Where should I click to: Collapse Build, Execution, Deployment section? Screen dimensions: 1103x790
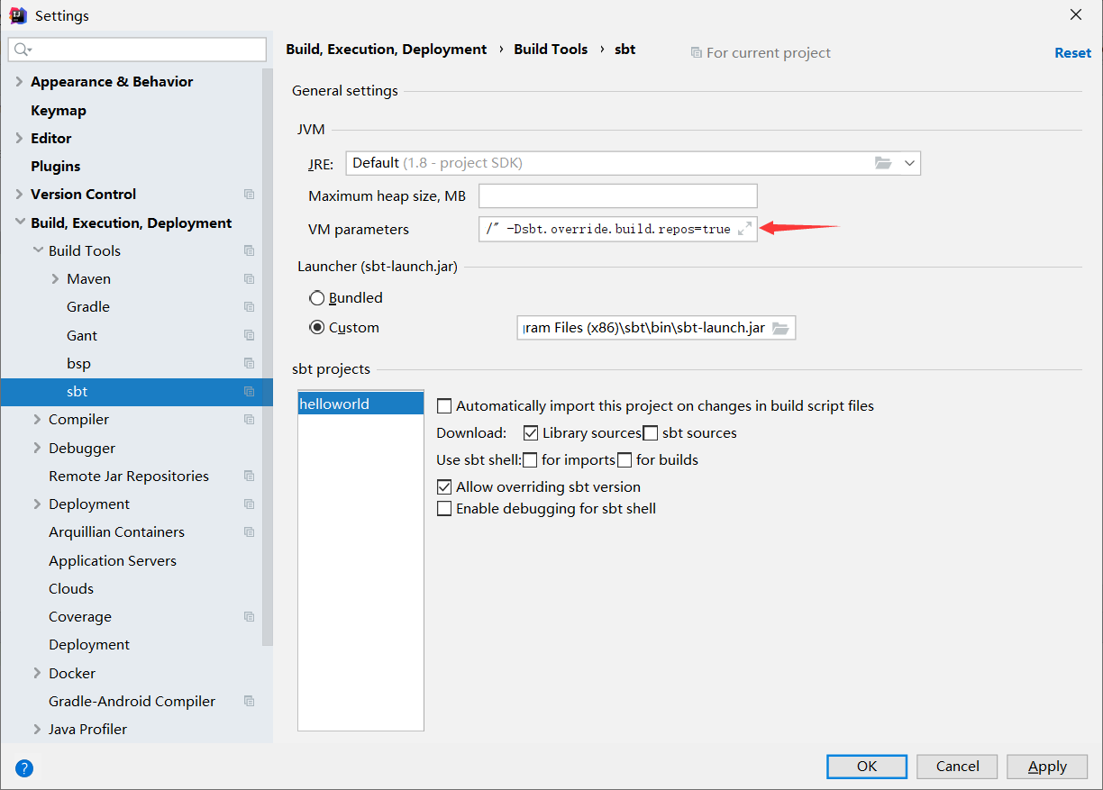[x=19, y=223]
